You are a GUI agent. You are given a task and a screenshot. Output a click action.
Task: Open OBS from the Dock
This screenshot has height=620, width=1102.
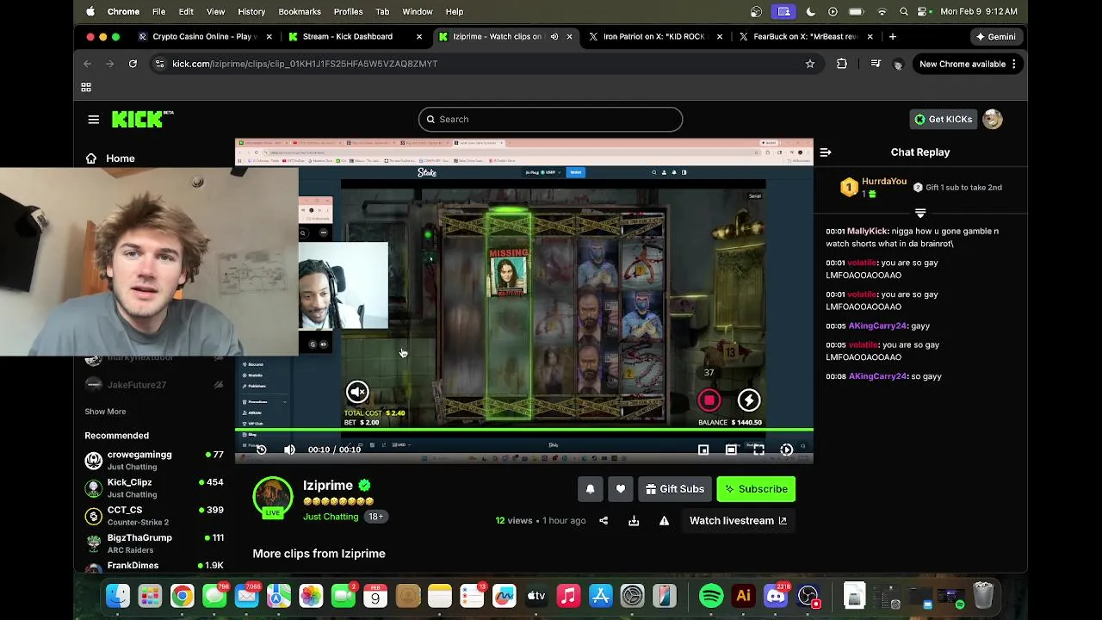(x=808, y=596)
